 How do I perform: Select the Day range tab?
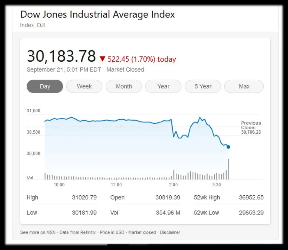point(45,86)
